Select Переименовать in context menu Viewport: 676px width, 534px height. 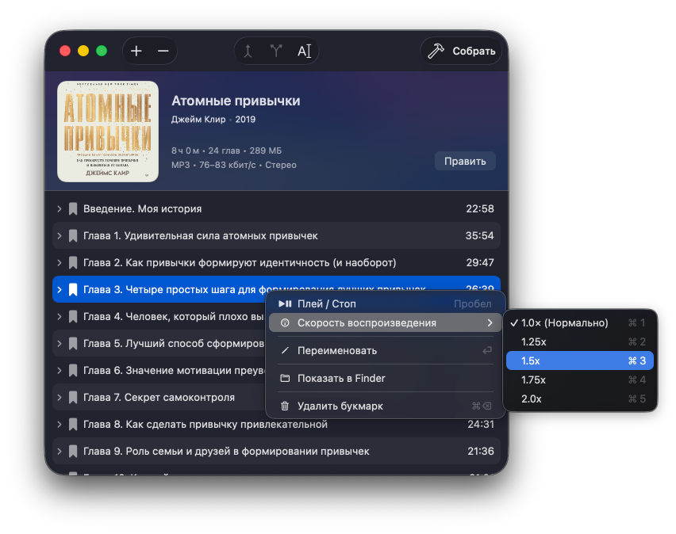coord(337,350)
